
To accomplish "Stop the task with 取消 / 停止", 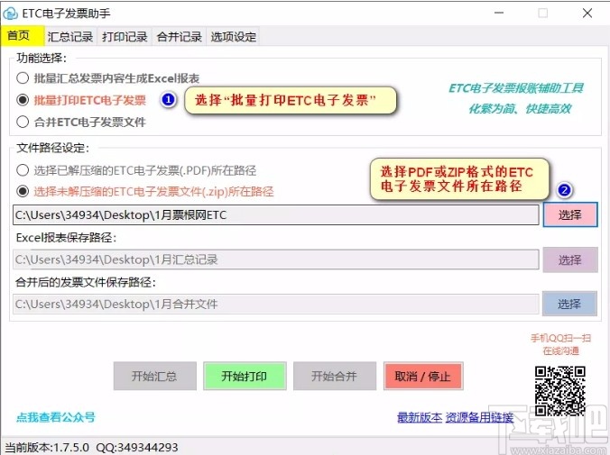I will [x=423, y=376].
